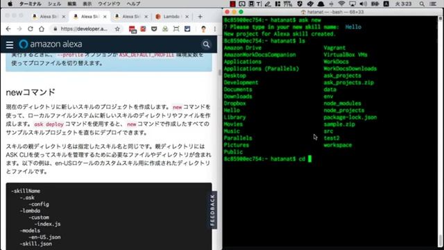Click the battery status icon
Screen dimensions: 444x250
375,3
